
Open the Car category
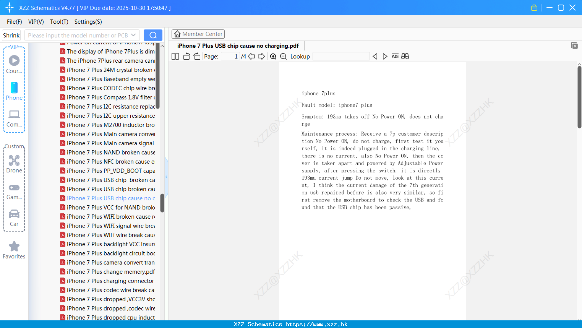click(x=14, y=218)
